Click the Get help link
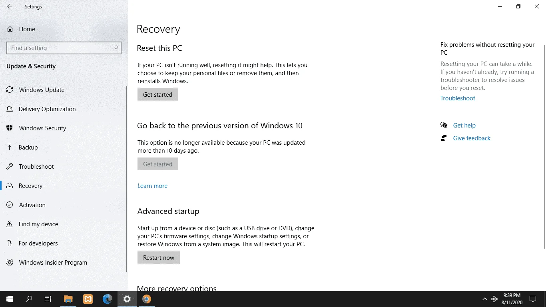The width and height of the screenshot is (546, 307). click(x=464, y=126)
